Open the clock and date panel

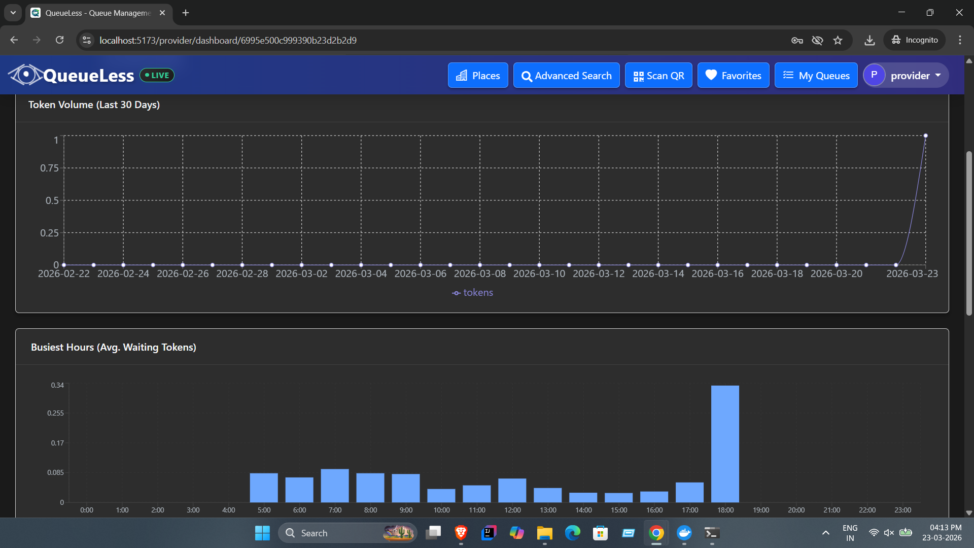[x=942, y=533]
